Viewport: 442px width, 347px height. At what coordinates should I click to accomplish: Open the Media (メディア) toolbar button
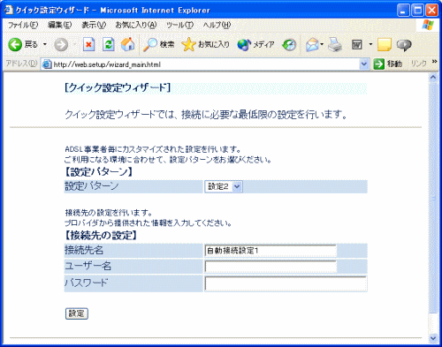[x=256, y=45]
